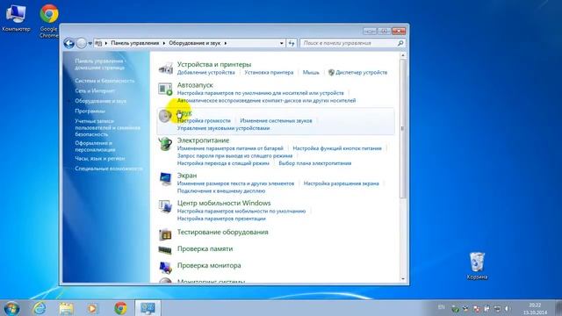Select Панель управления breadcrumb segment
Image resolution: width=562 pixels, height=316 pixels.
(134, 43)
